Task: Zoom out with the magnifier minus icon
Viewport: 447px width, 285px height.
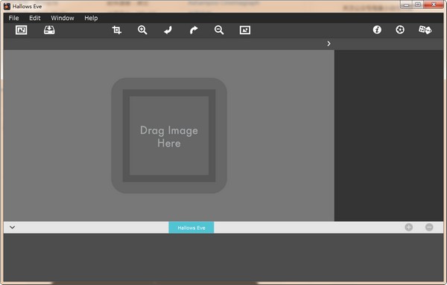Action: pyautogui.click(x=219, y=30)
